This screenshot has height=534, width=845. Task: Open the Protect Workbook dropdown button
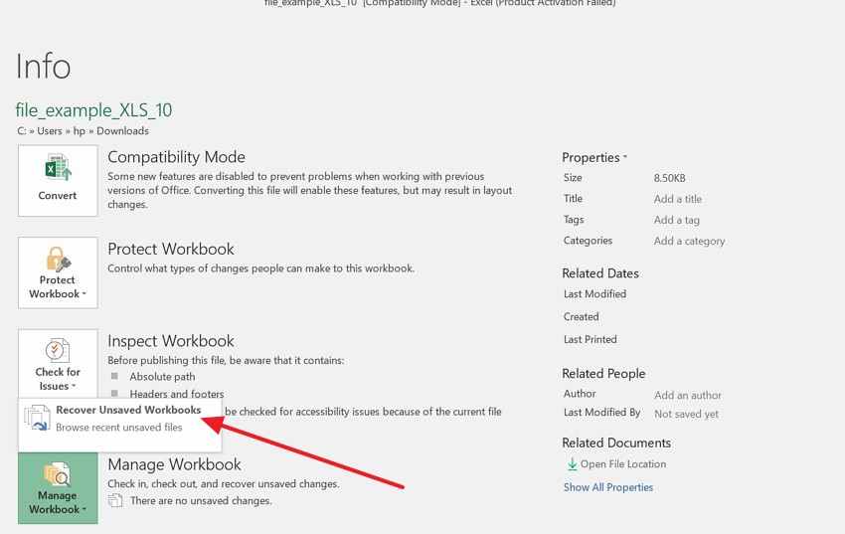click(58, 272)
